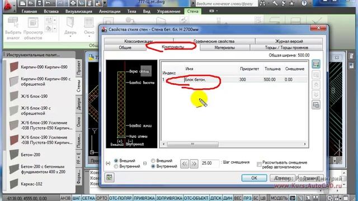Click the lock icon in the status bar

[337, 198]
